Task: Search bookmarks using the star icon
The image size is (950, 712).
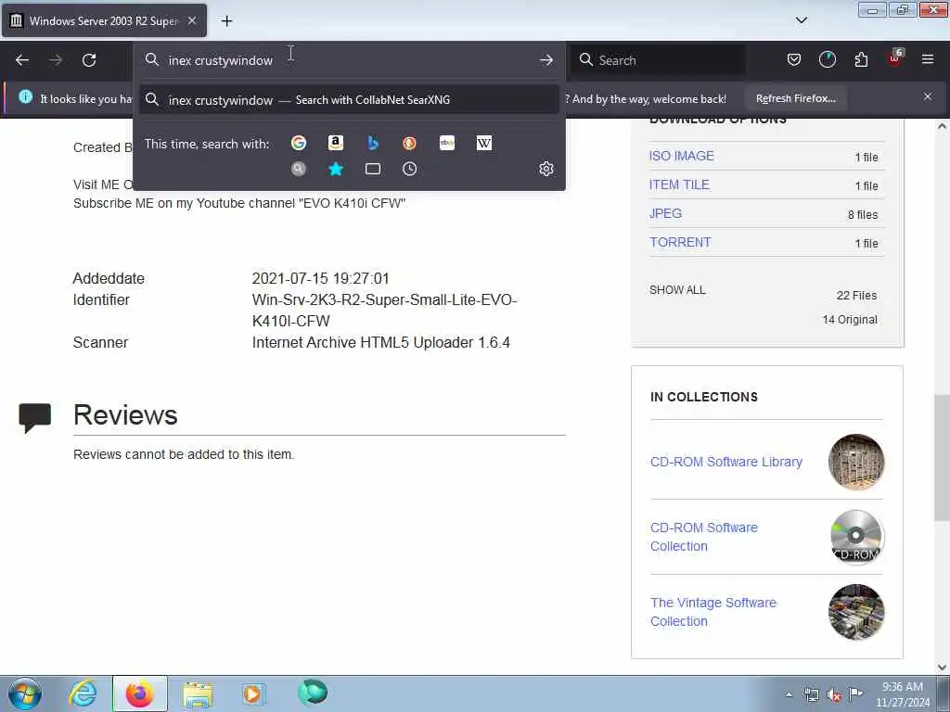Action: (x=336, y=169)
